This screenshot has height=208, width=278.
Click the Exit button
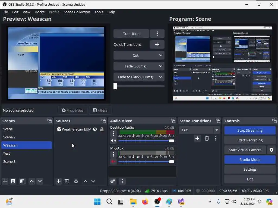pos(250,179)
